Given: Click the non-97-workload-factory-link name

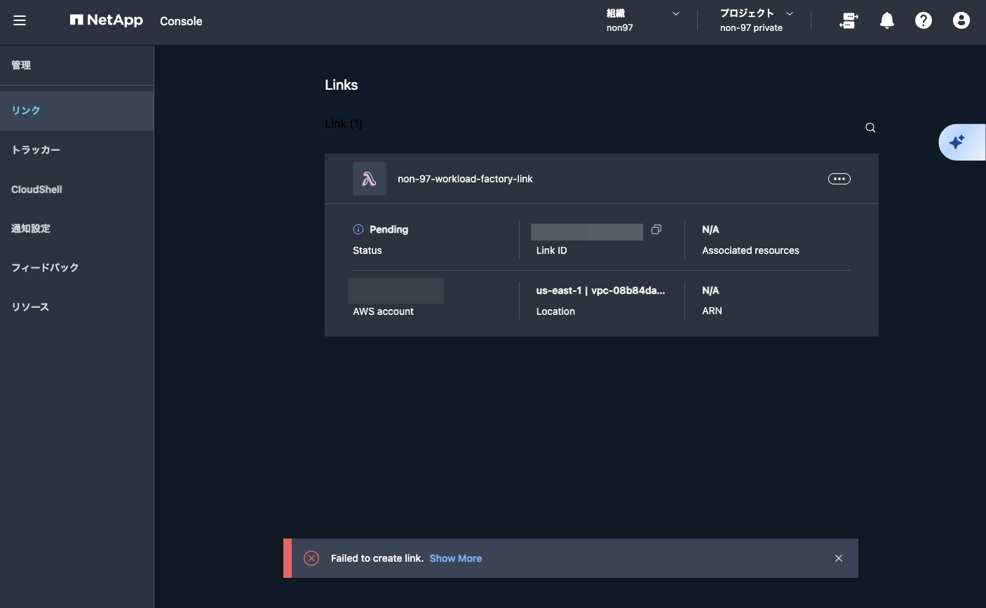Looking at the screenshot, I should (x=465, y=179).
